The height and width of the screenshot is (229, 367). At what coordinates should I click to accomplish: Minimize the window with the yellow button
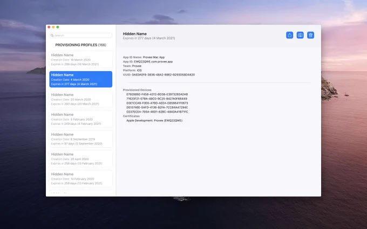coord(53,27)
